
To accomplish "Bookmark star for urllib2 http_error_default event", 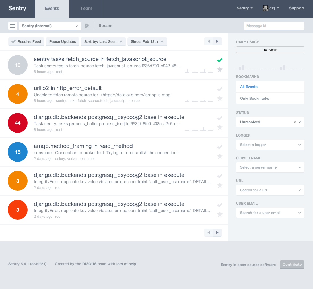I will [x=220, y=99].
